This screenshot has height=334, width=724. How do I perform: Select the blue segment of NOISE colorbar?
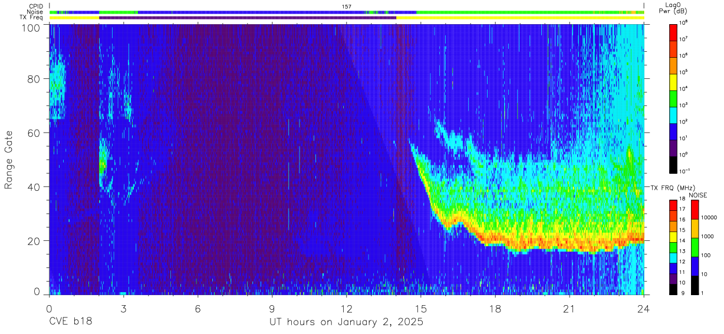[x=695, y=266]
